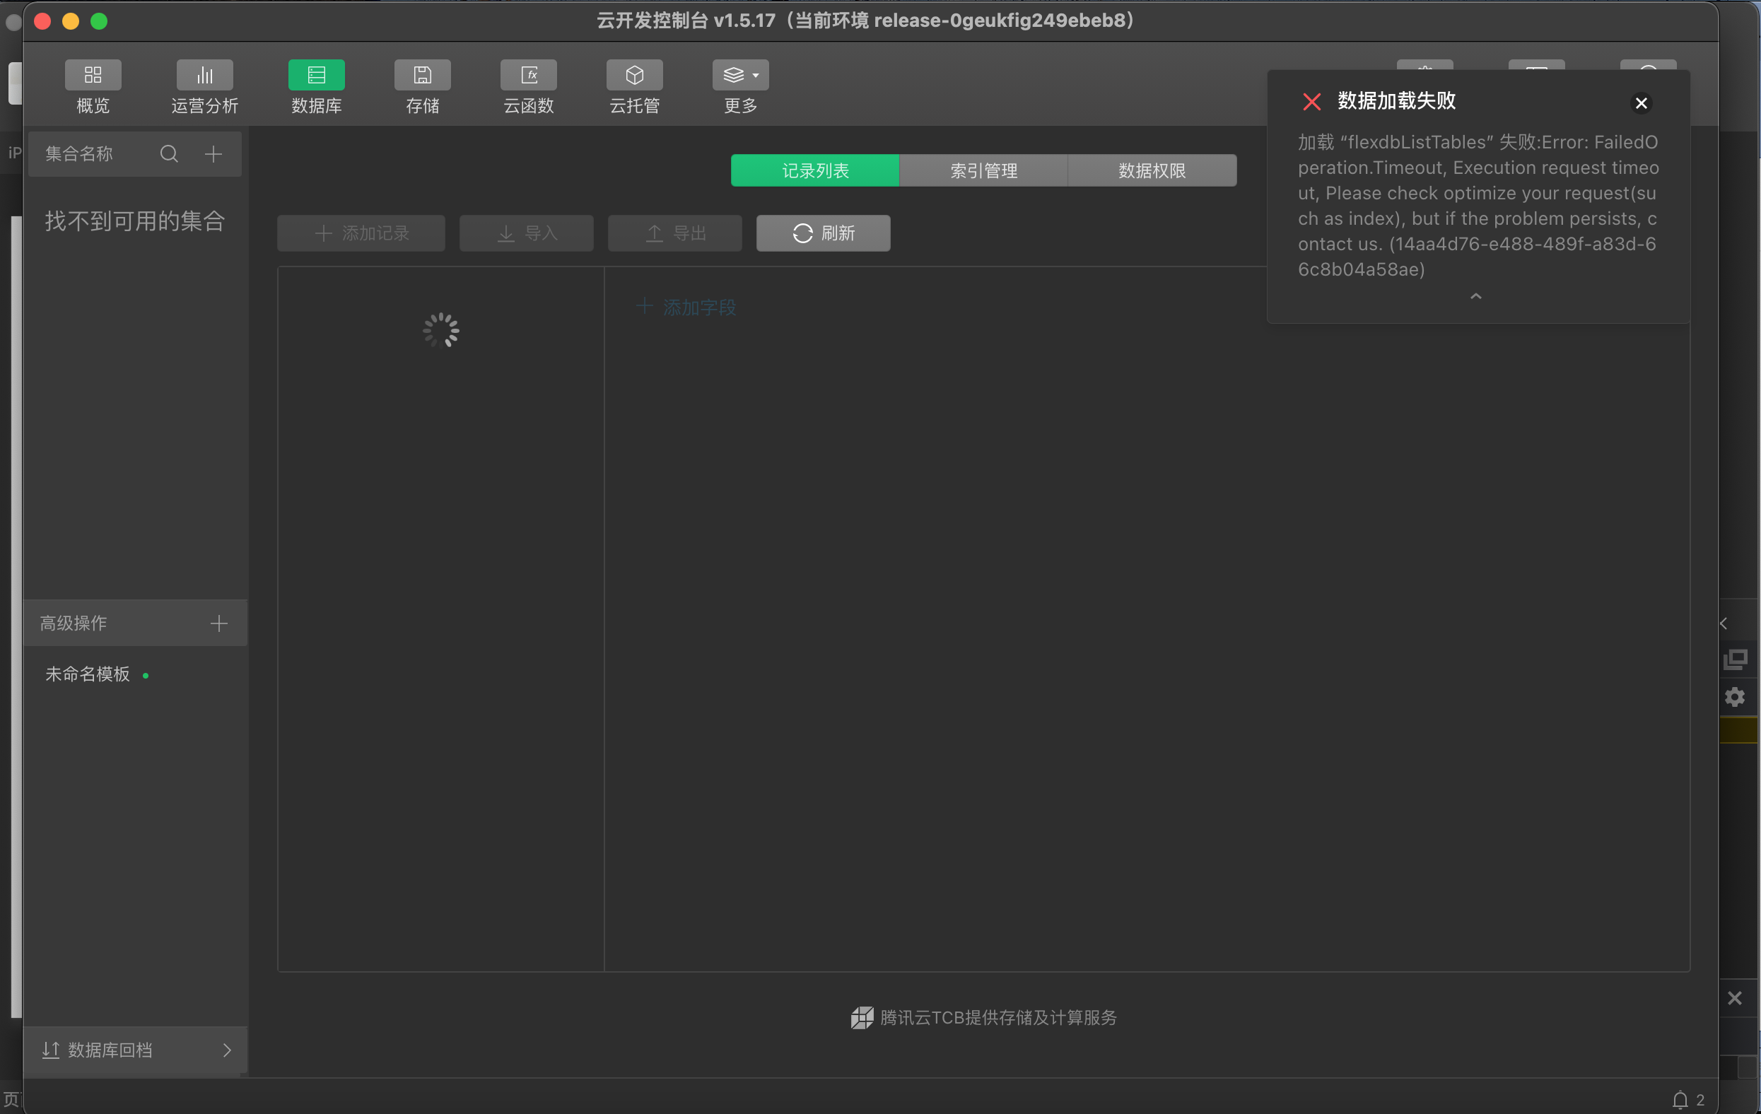Open 运营分析 analytics chart icon
The image size is (1761, 1114).
(x=204, y=76)
